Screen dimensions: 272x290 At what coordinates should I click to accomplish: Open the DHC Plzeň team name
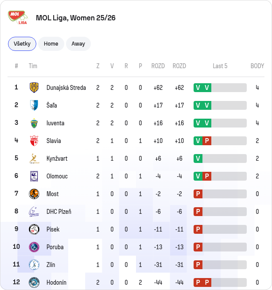click(x=59, y=212)
